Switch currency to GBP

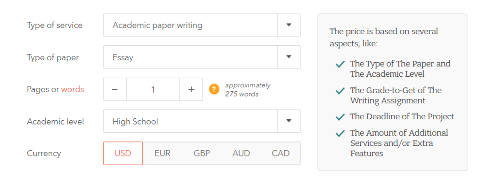point(202,153)
